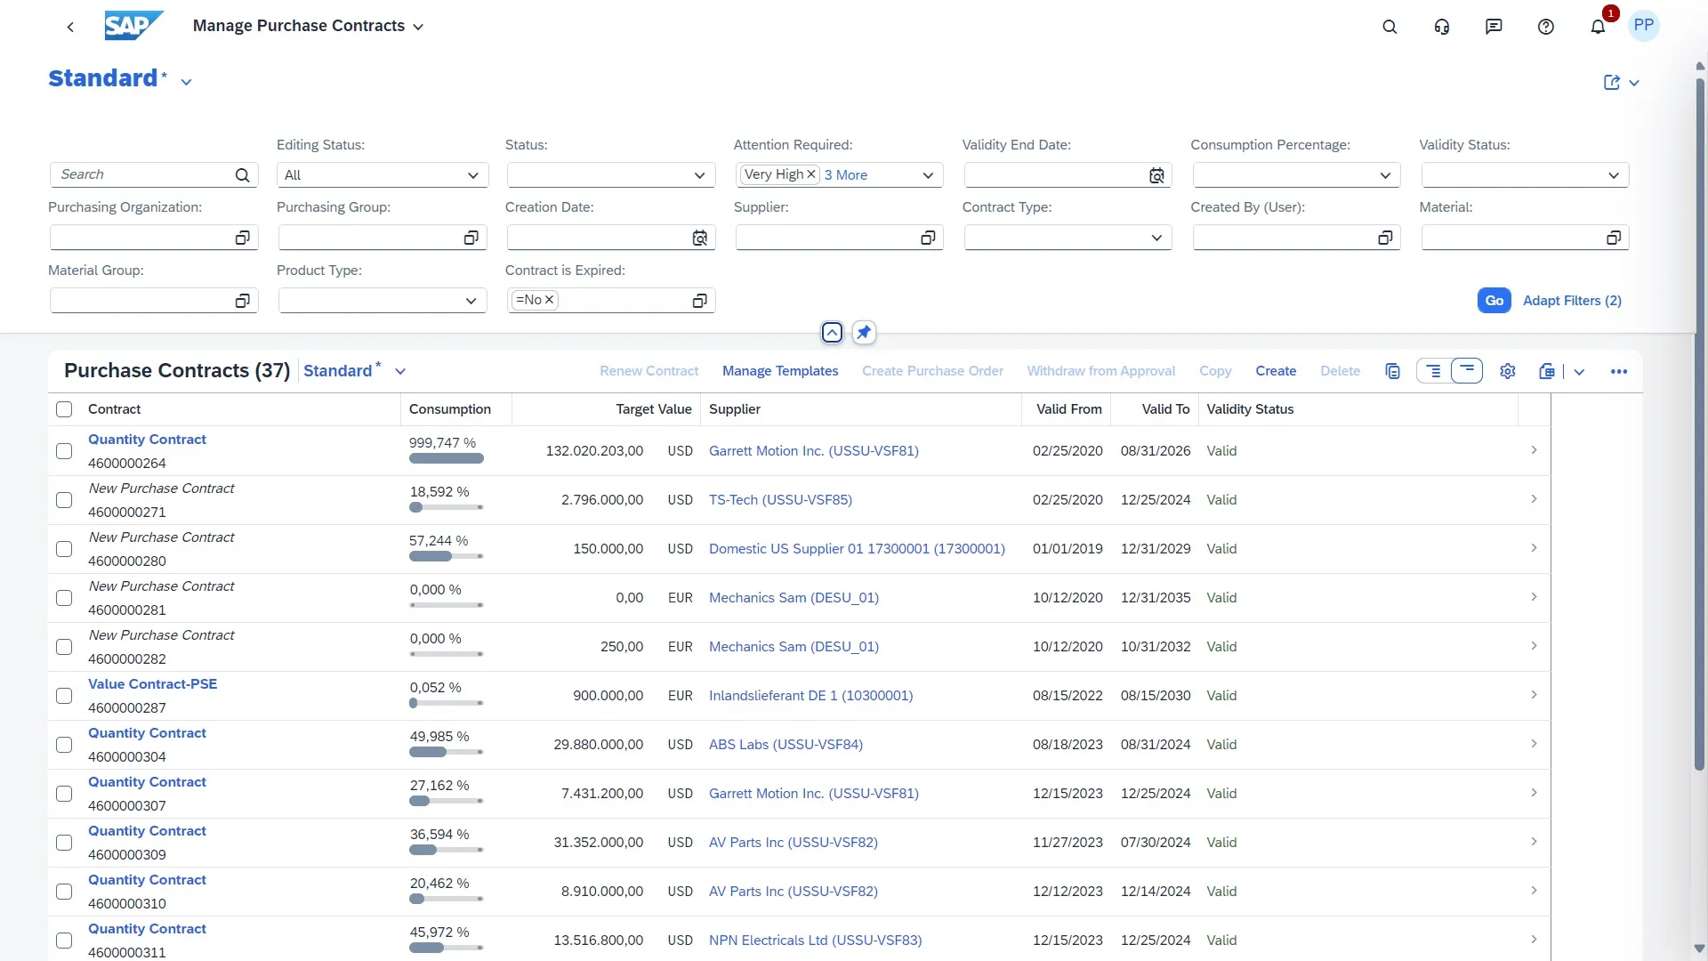
Task: Click the back navigation arrow
Action: pos(70,27)
